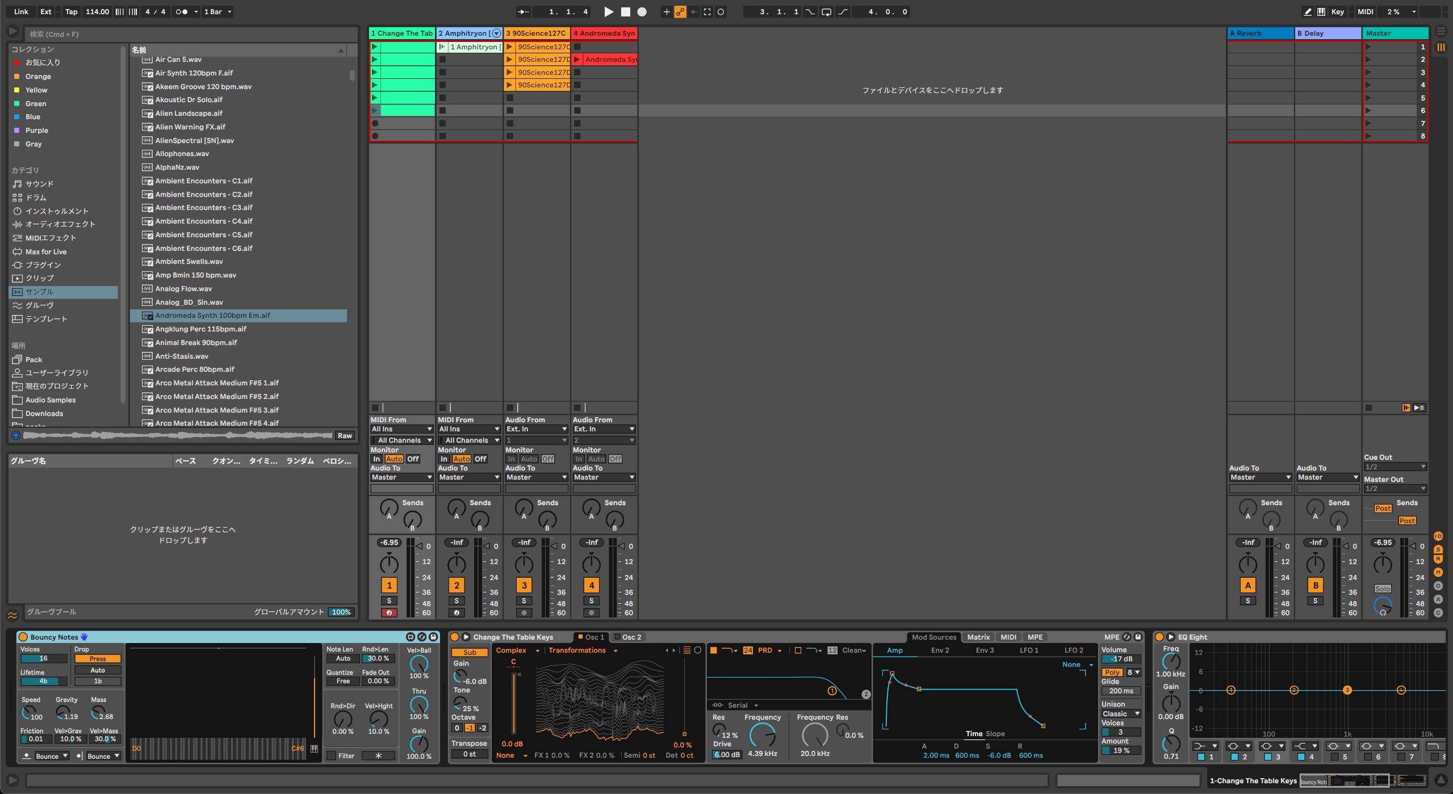Open the Mod Sources tab
The height and width of the screenshot is (794, 1453).
pyautogui.click(x=933, y=637)
